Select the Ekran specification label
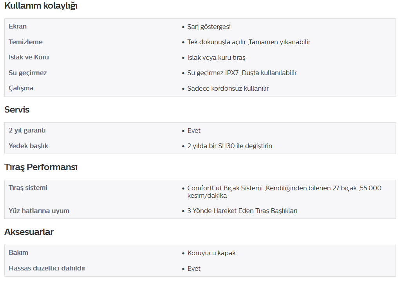This screenshot has height=281, width=403. (18, 27)
